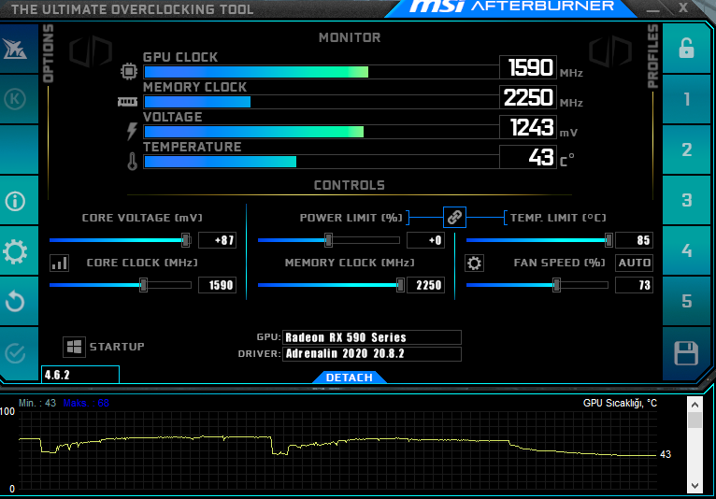Click the OPTIONS vertical label

click(48, 53)
